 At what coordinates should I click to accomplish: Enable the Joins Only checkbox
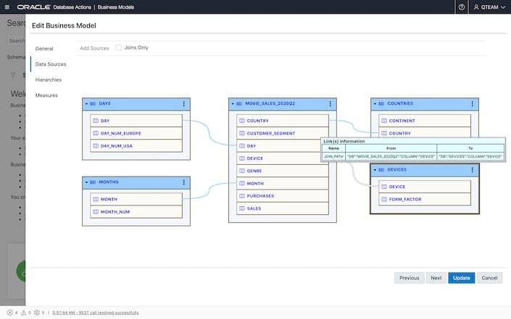pyautogui.click(x=119, y=48)
